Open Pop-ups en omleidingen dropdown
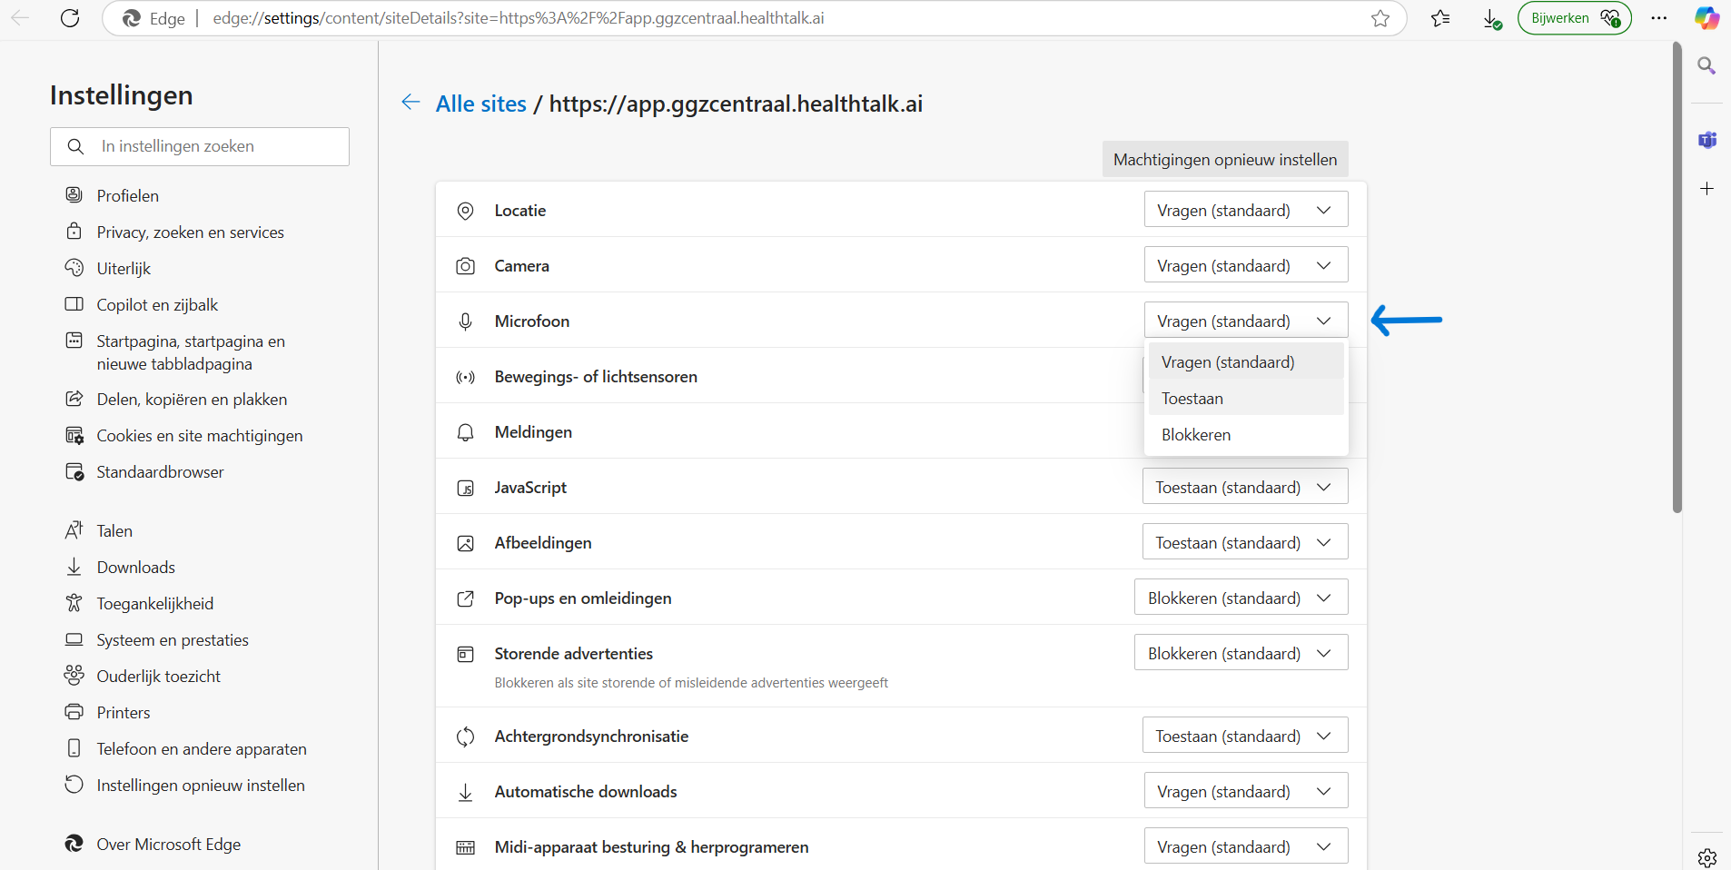This screenshot has height=870, width=1731. (1241, 598)
